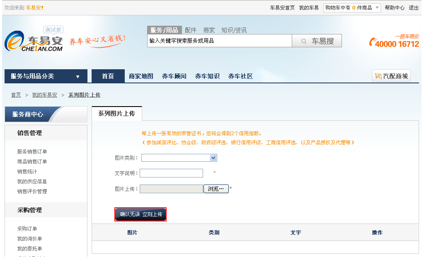Open 养车知识 in the navigation bar
Image resolution: width=424 pixels, height=260 pixels.
tap(207, 76)
